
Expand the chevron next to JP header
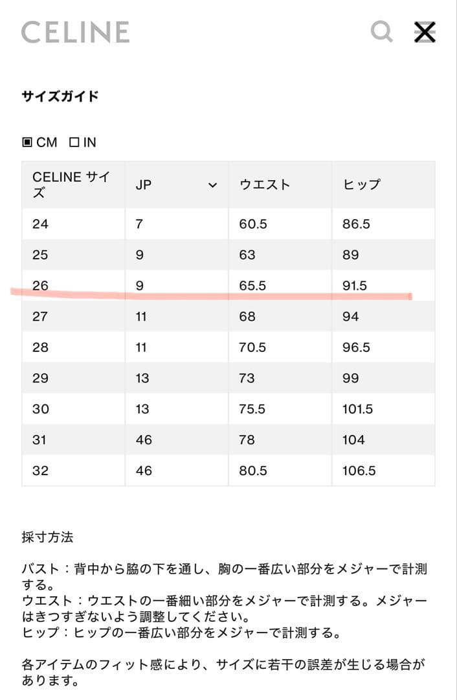coord(214,183)
